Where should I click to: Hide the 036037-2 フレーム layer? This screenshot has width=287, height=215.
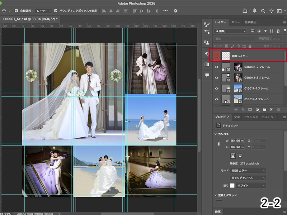(216, 67)
